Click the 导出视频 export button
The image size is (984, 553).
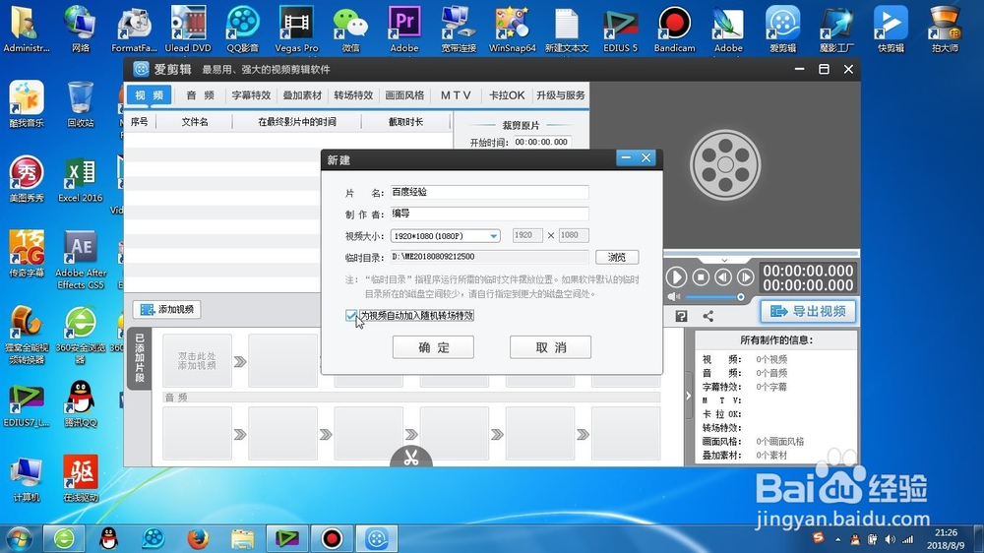[808, 311]
